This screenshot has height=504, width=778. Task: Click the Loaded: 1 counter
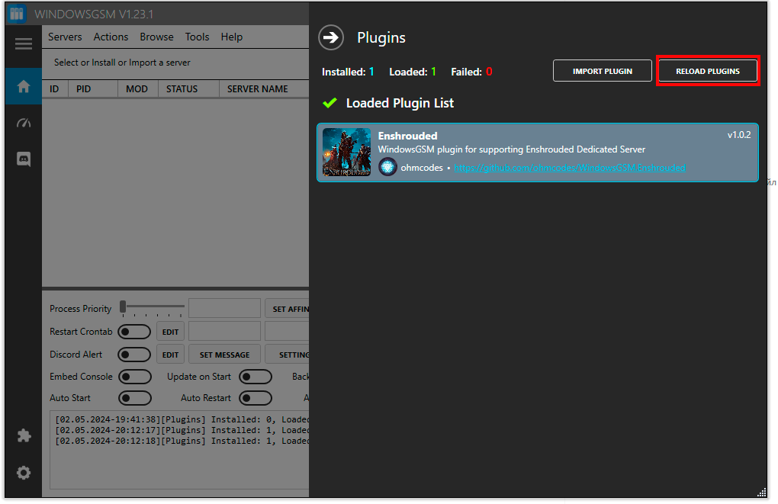point(413,72)
